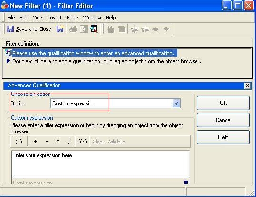Click the indent right toolbar icon
The image size is (256, 197).
point(135,29)
